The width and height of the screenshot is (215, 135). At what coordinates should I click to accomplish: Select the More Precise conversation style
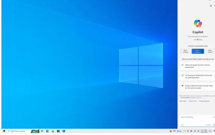pos(210,51)
